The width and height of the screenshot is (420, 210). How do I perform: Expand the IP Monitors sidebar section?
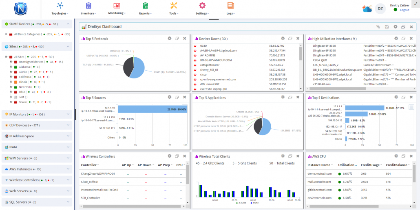pos(68,114)
